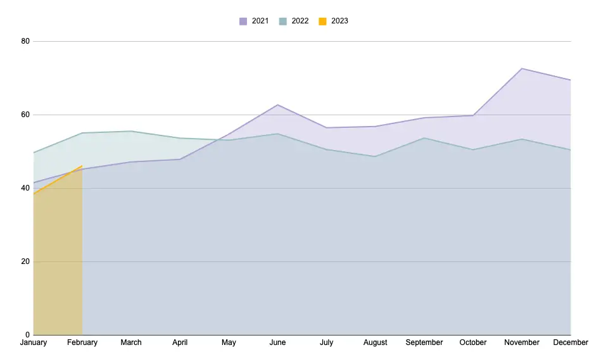Click the 20 value on y-axis
The image size is (589, 364).
coord(25,261)
